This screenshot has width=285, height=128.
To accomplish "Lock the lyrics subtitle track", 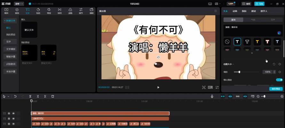I will coord(9,124).
